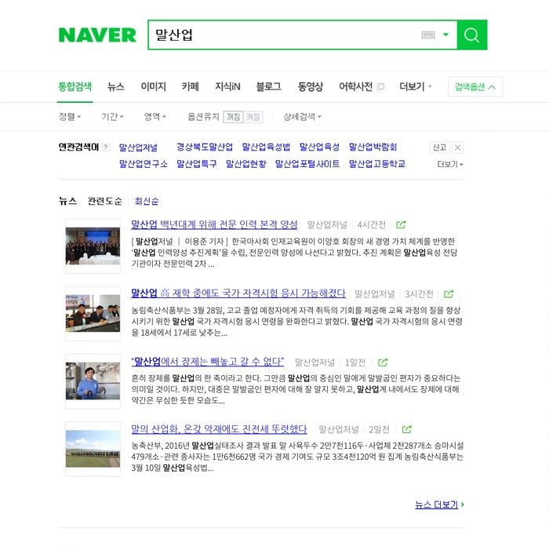Switch to the 이미지 tab

coord(153,86)
